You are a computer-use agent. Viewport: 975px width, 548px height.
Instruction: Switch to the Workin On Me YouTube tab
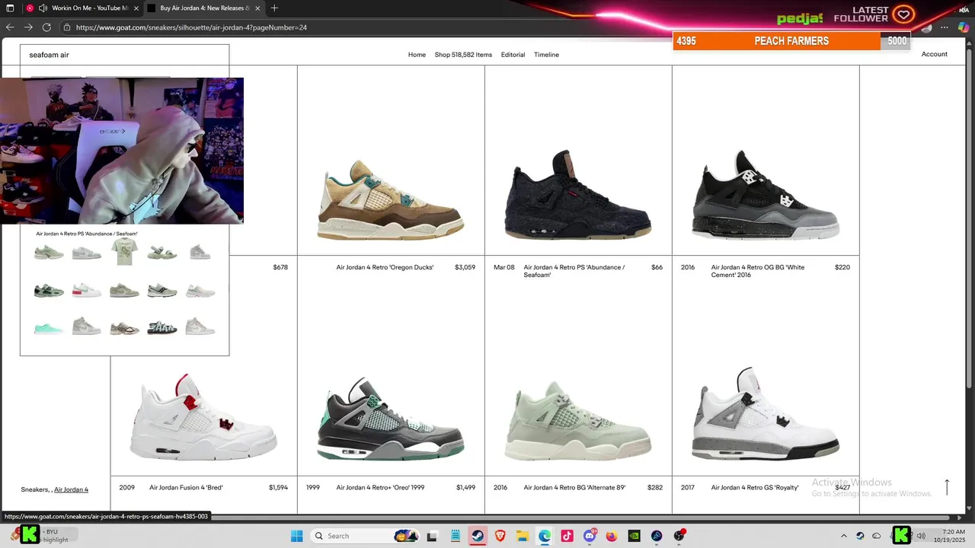85,8
